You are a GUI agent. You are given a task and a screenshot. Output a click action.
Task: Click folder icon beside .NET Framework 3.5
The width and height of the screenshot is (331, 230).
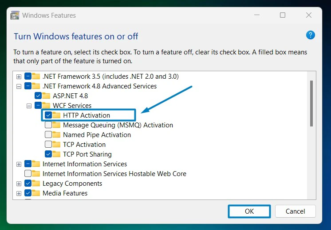(36, 76)
